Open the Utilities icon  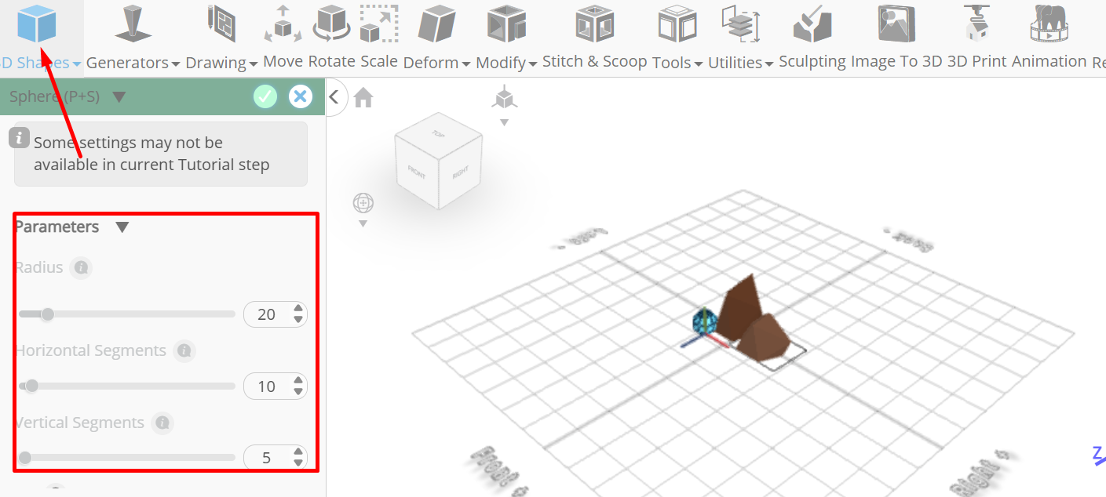[x=740, y=24]
